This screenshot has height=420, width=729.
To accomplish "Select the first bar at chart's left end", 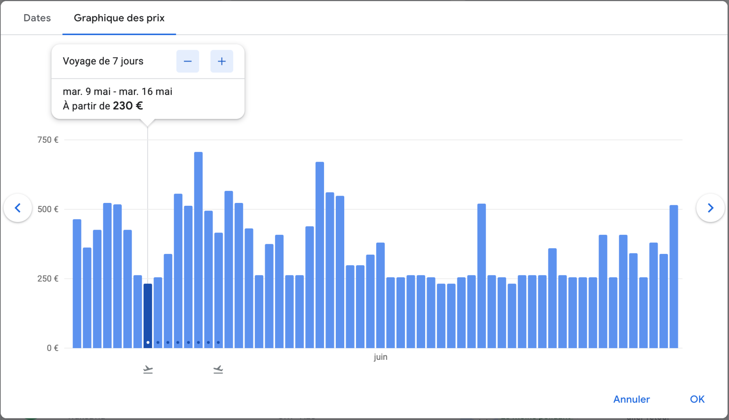I will (77, 283).
